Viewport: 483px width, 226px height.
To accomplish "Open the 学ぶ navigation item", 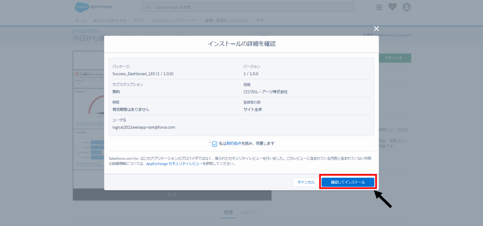I will 260,20.
